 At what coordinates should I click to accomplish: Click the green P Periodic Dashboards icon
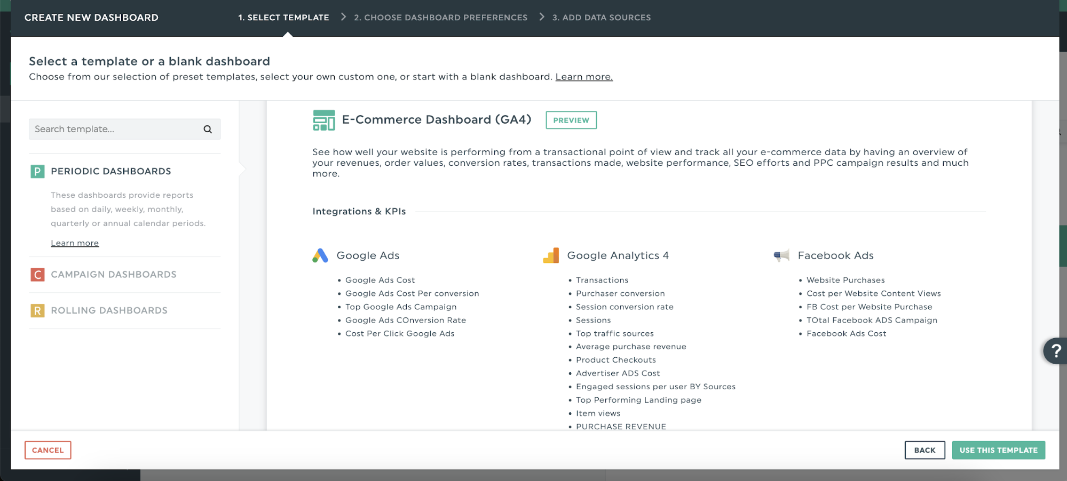coord(37,171)
